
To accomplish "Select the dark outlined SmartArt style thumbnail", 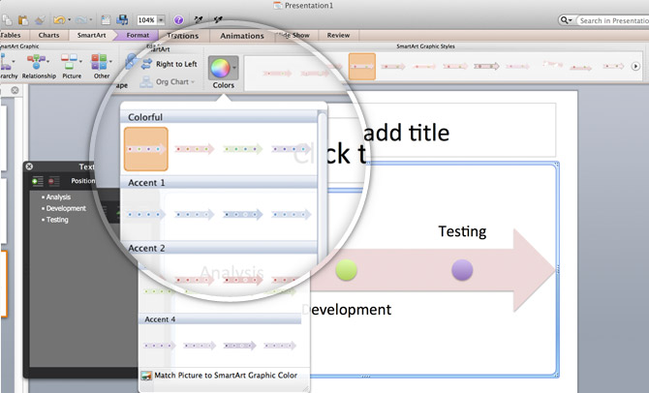I will point(486,66).
